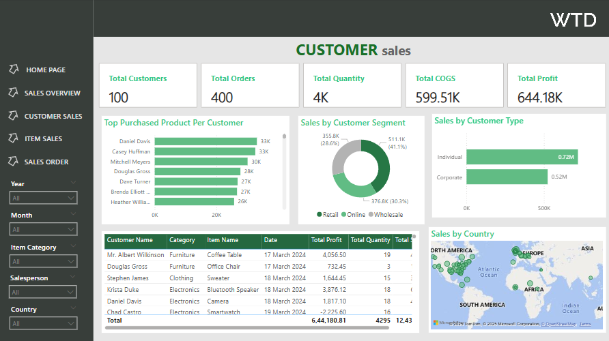
Task: Sort table by Total Profit column header
Action: (x=328, y=240)
